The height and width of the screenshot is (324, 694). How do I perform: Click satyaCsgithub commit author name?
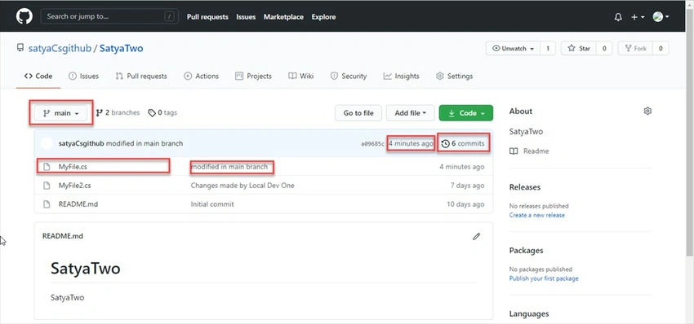82,143
